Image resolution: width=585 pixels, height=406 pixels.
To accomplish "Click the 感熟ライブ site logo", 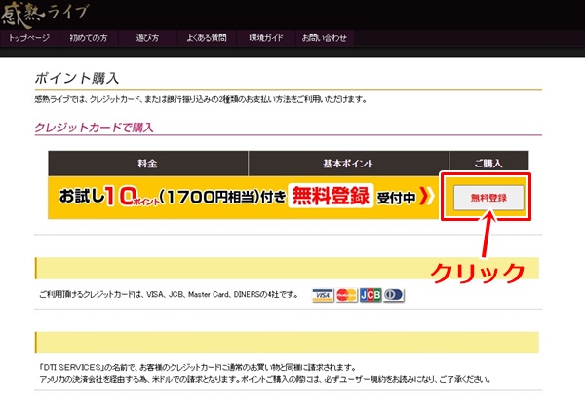I will [x=45, y=15].
